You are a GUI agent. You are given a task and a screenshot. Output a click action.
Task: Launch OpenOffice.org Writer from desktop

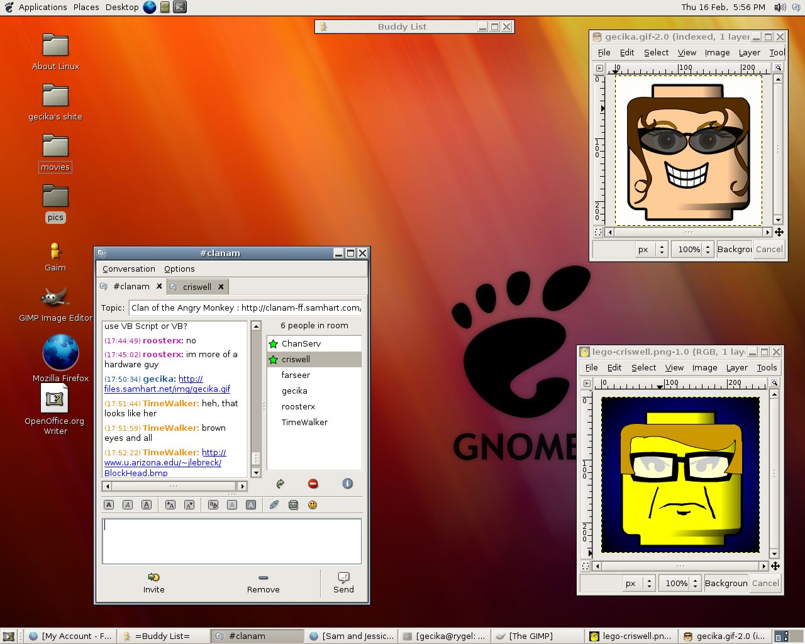pyautogui.click(x=55, y=409)
